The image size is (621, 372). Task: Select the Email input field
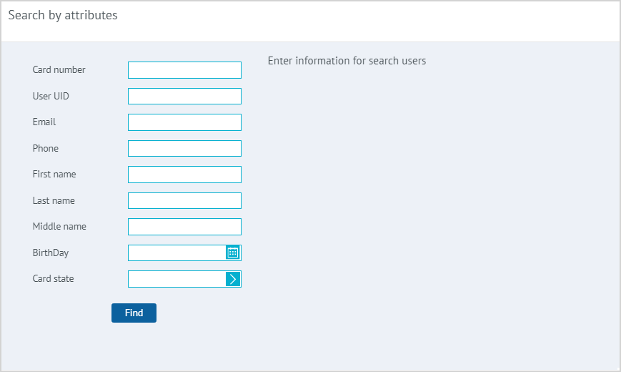pos(184,122)
